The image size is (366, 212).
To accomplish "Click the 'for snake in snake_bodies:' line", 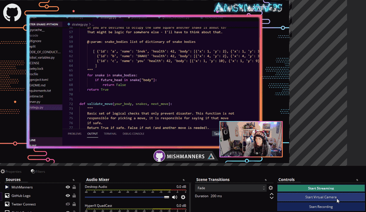I will 112,75.
